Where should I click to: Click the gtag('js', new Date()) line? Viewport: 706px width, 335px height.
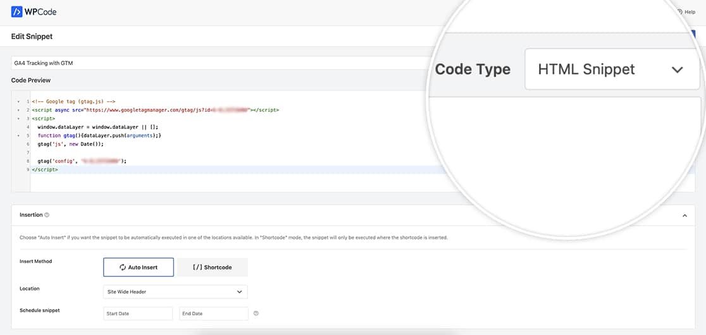70,144
